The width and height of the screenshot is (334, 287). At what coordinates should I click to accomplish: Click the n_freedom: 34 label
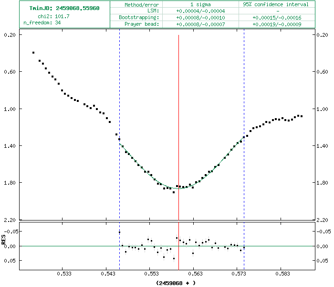coord(42,22)
